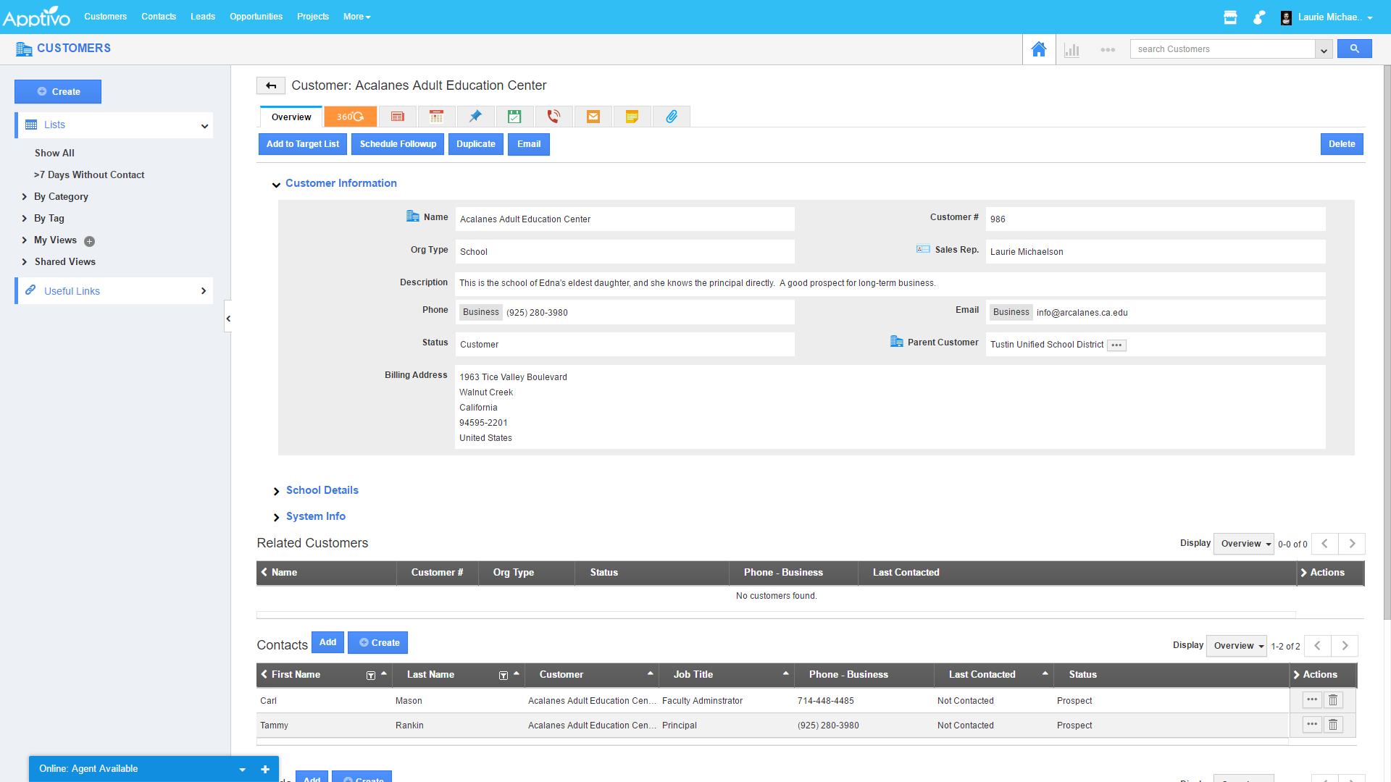Open the news feed tab icon
1391x782 pixels.
pyautogui.click(x=397, y=117)
